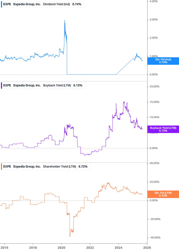Click the -20.00% tick on shareholder yield axis
The width and height of the screenshot is (179, 251).
tap(155, 219)
